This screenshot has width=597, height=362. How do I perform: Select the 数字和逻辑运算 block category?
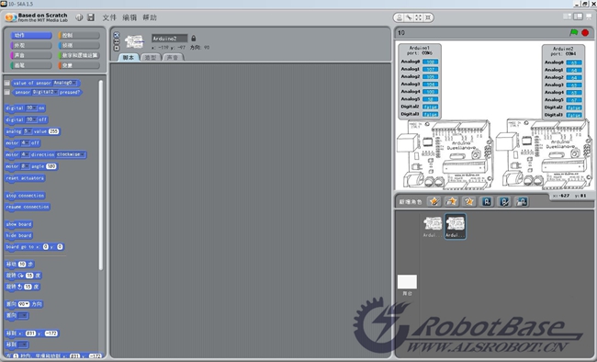coord(79,55)
